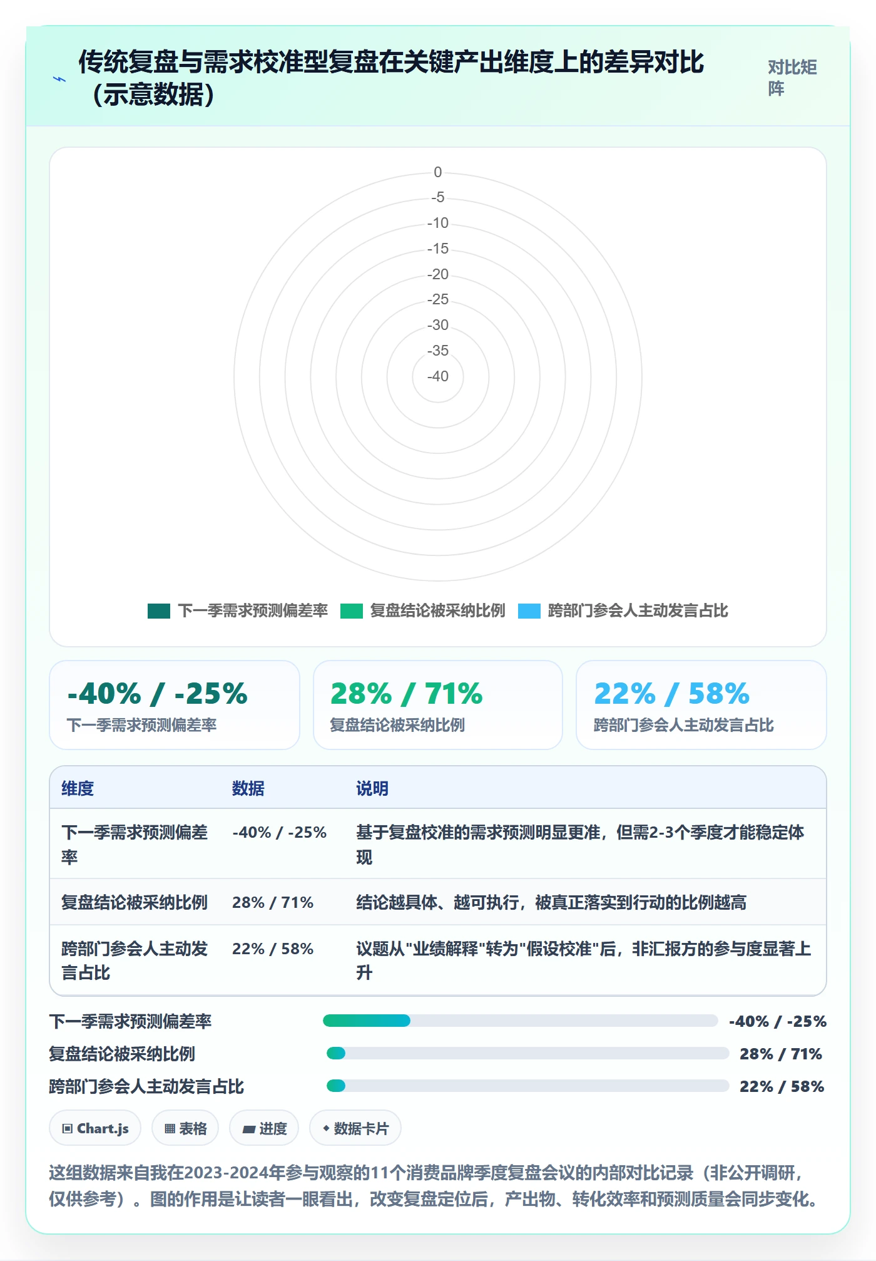Click the -40% / -25% data card
This screenshot has height=1261, width=876.
[175, 705]
